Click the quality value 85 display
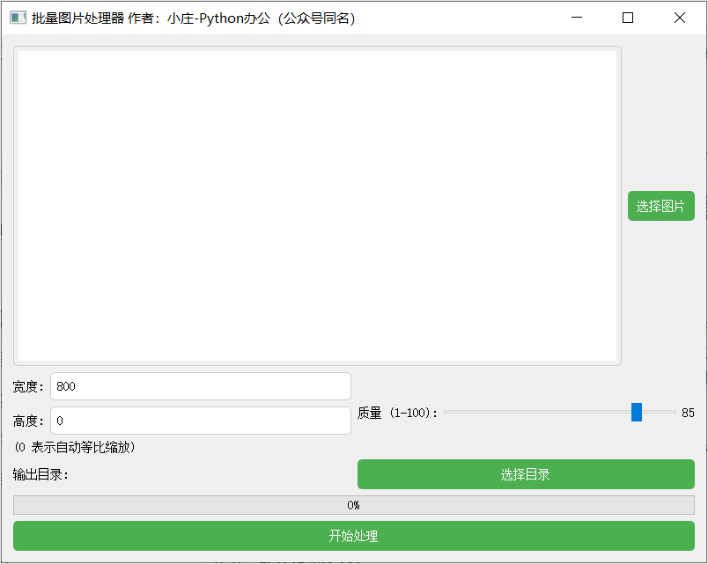The width and height of the screenshot is (708, 564). click(x=688, y=411)
